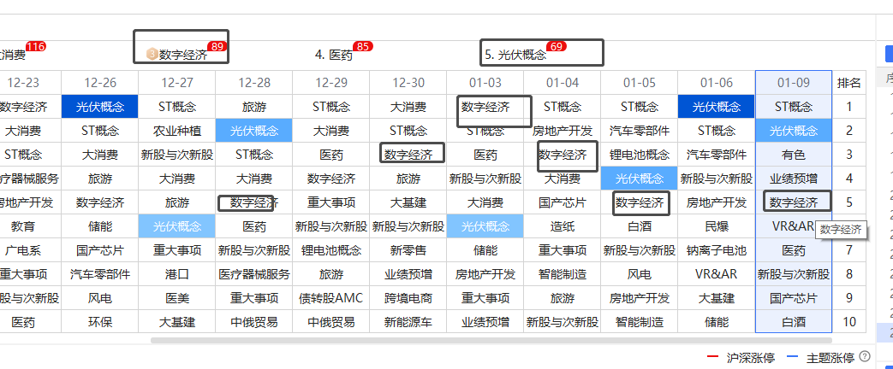This screenshot has height=369, width=893.
Task: Click VR&AR cell under 01-06
Action: pyautogui.click(x=717, y=274)
